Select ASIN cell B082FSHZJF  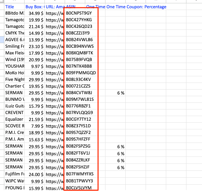click(75, 167)
